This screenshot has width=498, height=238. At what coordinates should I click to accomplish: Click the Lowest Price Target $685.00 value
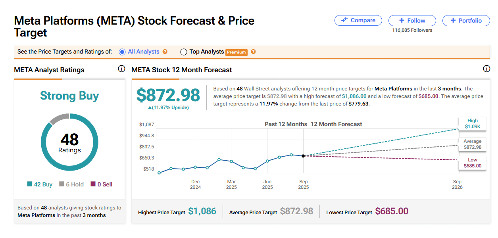392,211
